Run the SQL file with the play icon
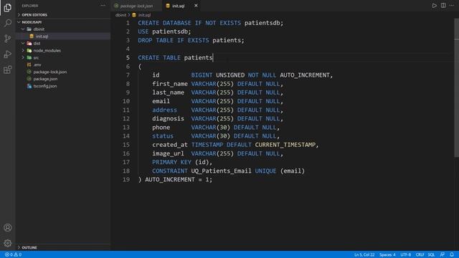The image size is (459, 258). click(435, 6)
